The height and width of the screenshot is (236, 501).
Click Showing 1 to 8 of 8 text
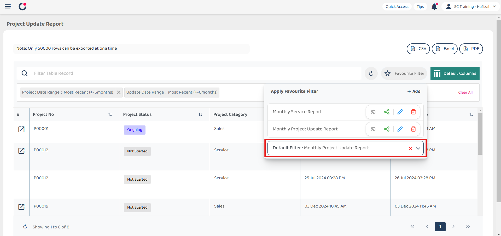[51, 227]
